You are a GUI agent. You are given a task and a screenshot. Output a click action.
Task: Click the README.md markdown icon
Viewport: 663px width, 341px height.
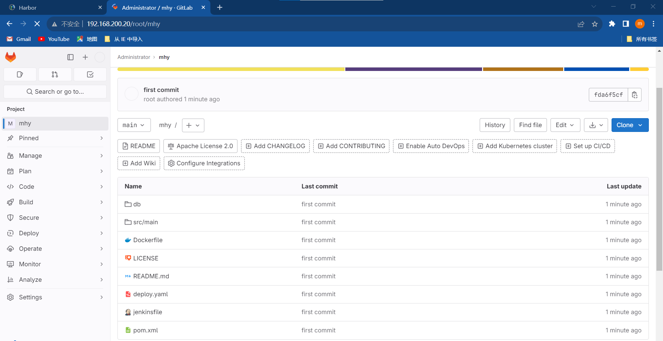pos(128,276)
